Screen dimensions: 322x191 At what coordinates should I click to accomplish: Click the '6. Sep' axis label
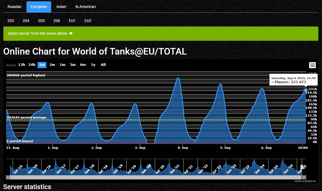[266, 148]
